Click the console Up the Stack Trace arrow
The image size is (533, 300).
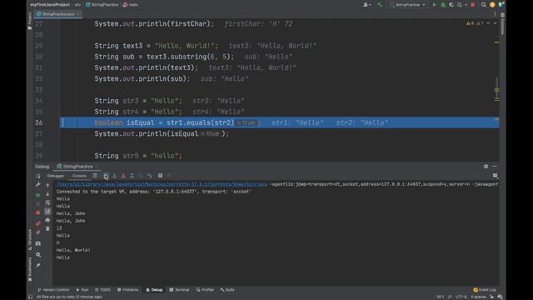(47, 185)
